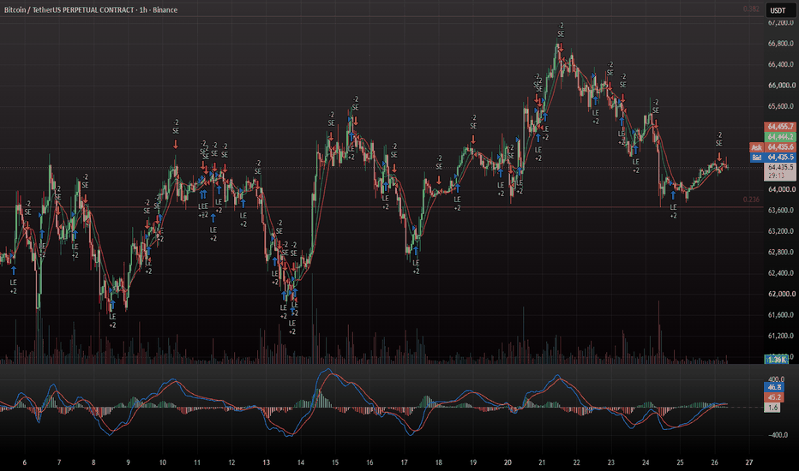Click the 63,600.0 price axis label

click(781, 211)
